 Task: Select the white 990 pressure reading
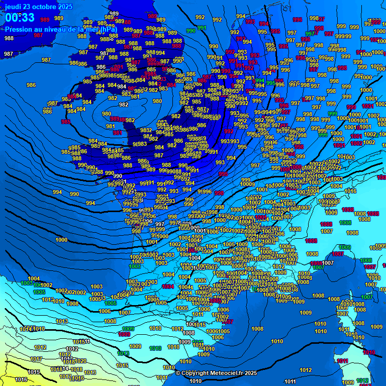click(x=118, y=176)
